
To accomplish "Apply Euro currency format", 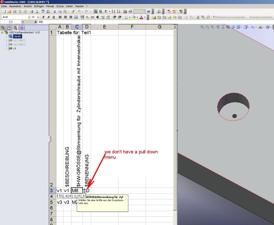I will (x=98, y=17).
